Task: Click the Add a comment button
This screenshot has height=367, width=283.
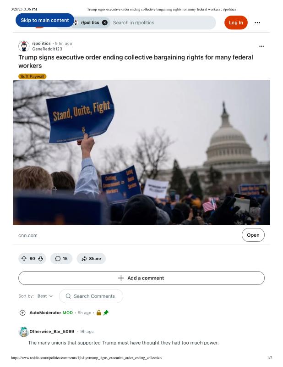Action: (x=141, y=278)
